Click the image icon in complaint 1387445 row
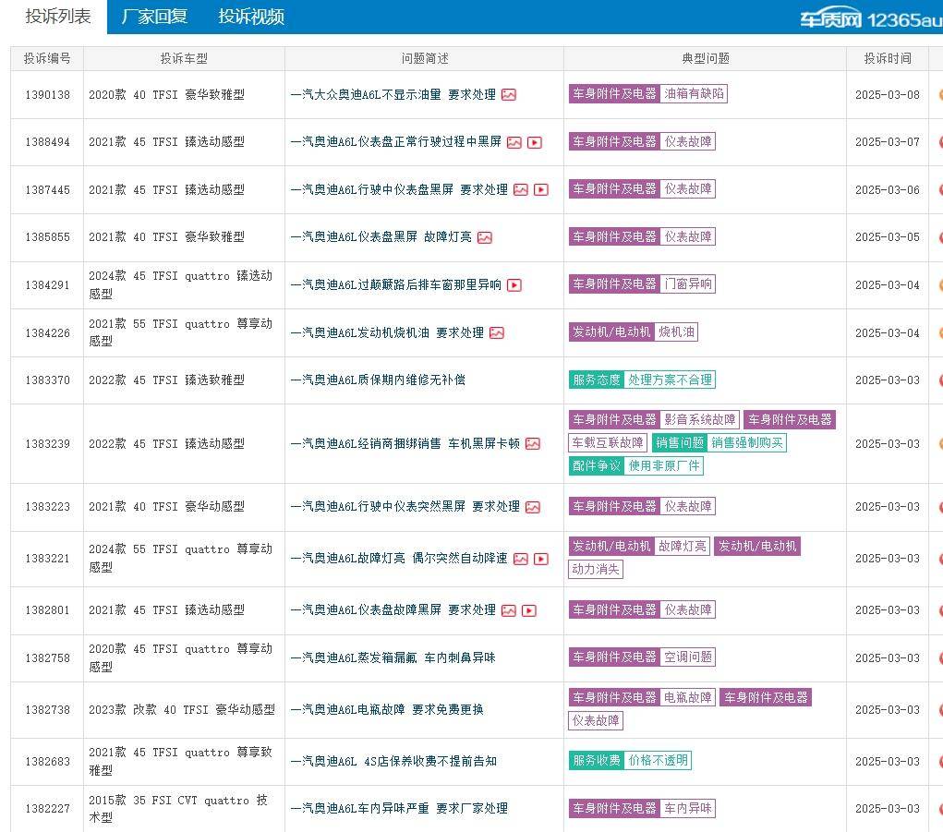The height and width of the screenshot is (832, 943). (x=521, y=190)
